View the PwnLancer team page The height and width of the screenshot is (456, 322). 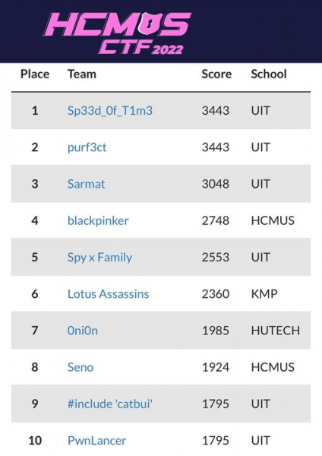pyautogui.click(x=96, y=441)
